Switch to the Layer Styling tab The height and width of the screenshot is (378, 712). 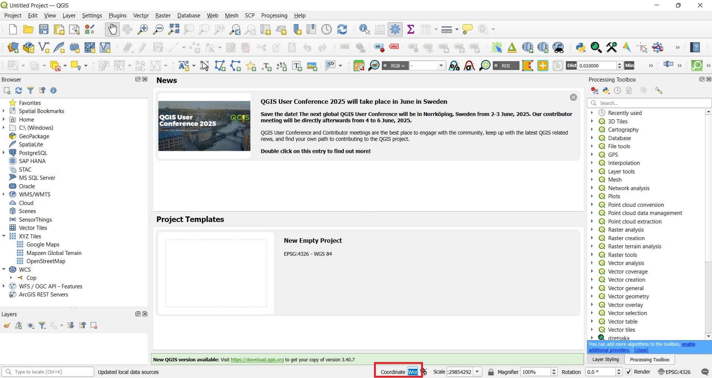coord(606,359)
